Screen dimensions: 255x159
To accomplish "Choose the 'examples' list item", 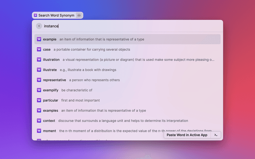I will click(x=127, y=111).
